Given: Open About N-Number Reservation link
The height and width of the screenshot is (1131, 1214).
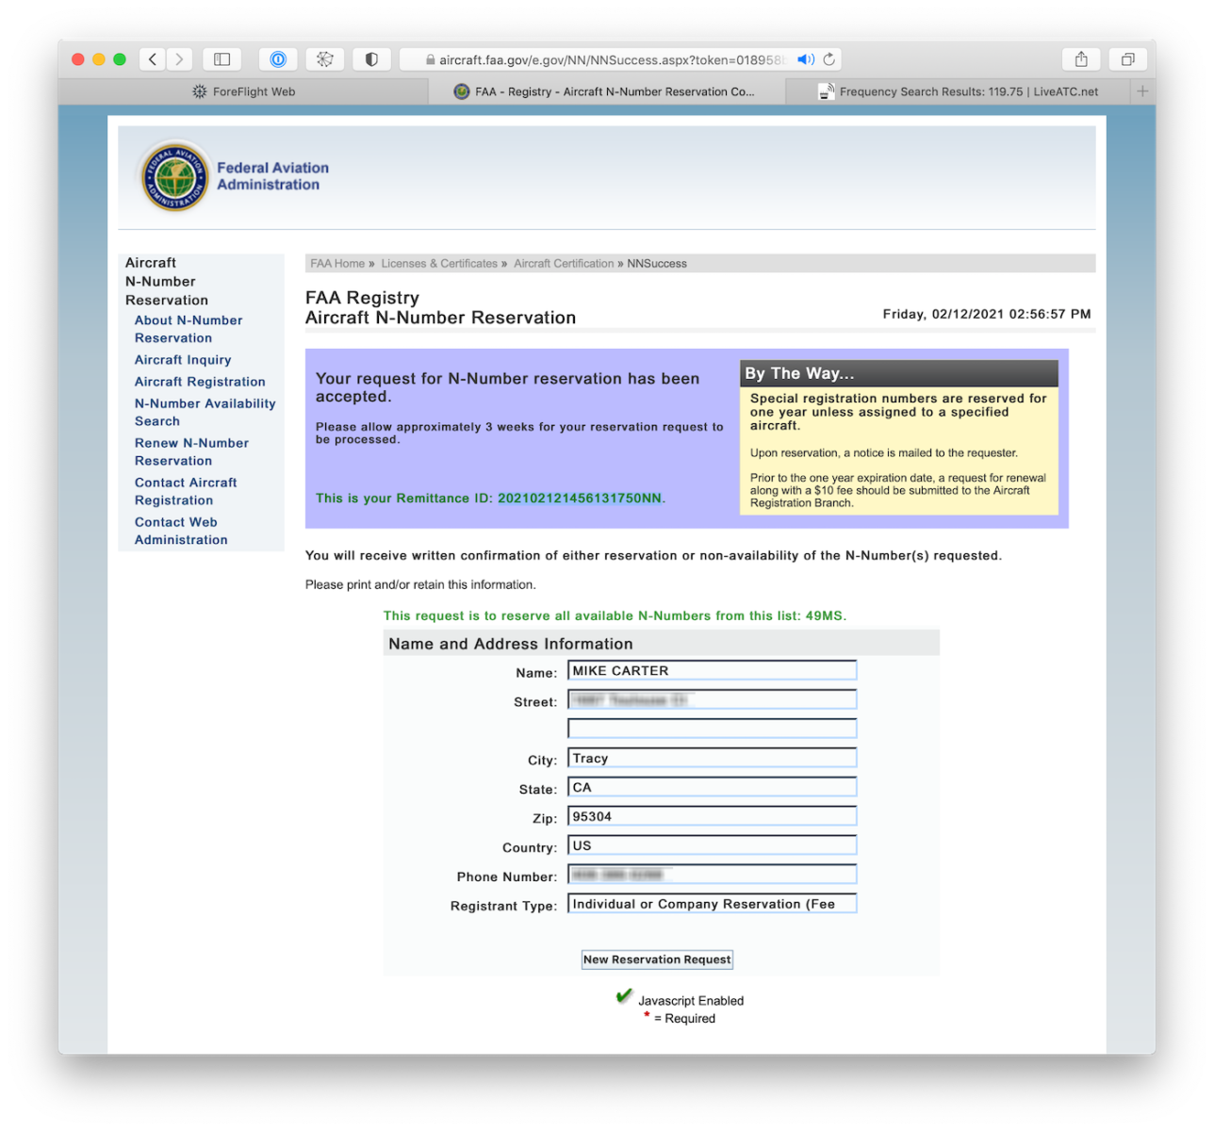Looking at the screenshot, I should 189,329.
